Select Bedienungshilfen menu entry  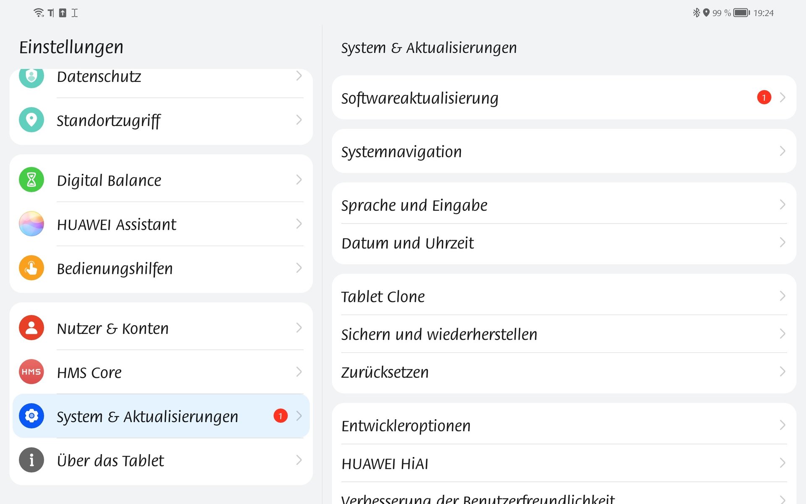161,269
